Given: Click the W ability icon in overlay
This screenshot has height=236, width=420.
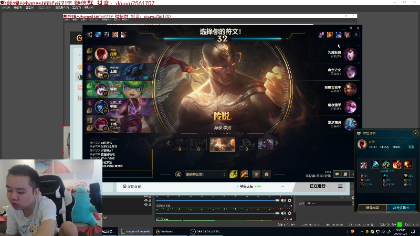Looking at the screenshot, I should point(386,165).
